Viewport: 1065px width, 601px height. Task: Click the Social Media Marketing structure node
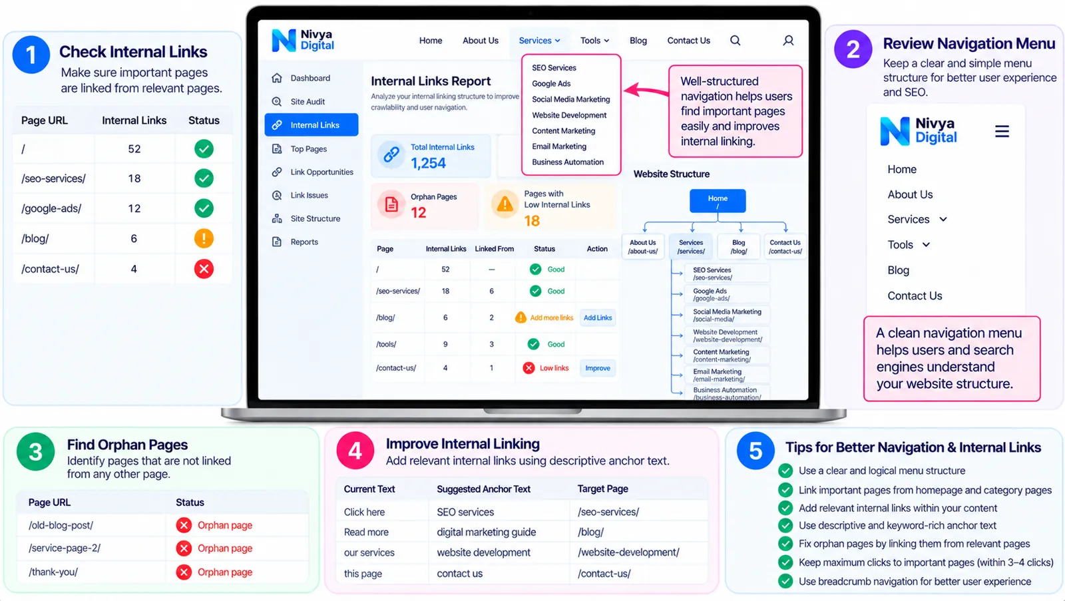pyautogui.click(x=727, y=315)
